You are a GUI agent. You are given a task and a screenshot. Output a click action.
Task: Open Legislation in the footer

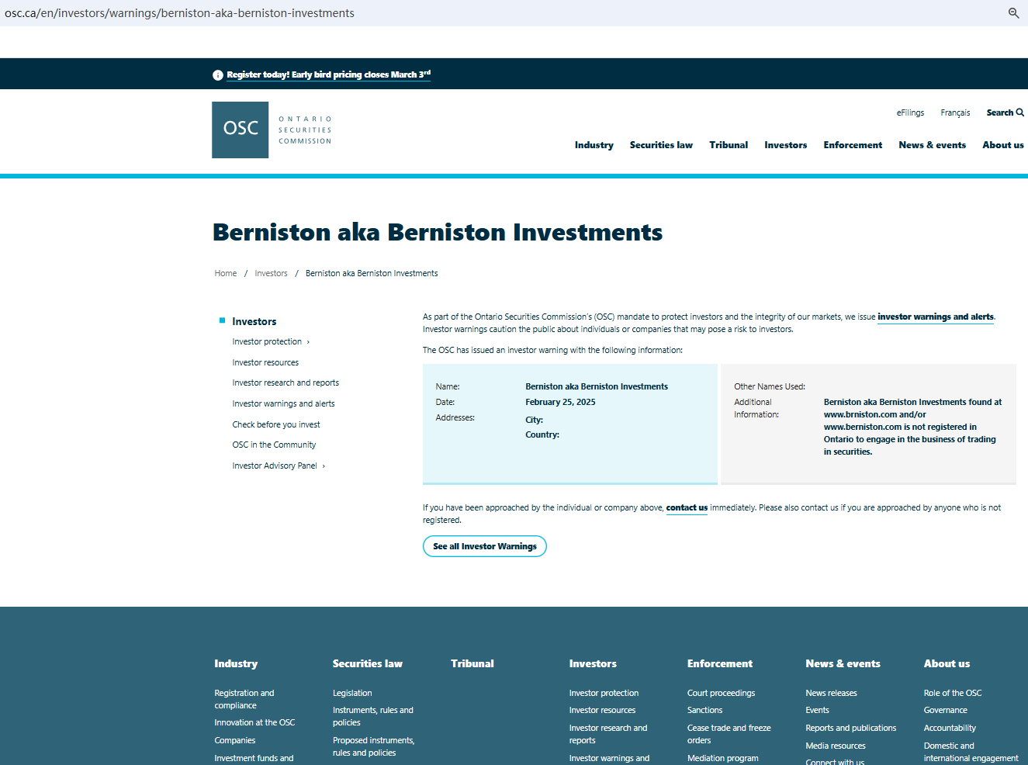[352, 693]
